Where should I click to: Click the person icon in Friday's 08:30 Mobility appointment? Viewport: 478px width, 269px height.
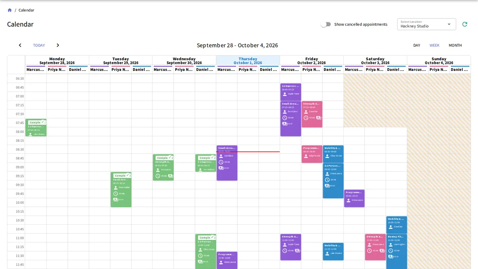pos(327,156)
